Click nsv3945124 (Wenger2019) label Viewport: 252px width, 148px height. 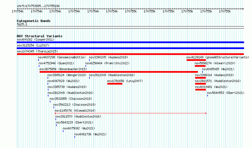click(x=67, y=75)
